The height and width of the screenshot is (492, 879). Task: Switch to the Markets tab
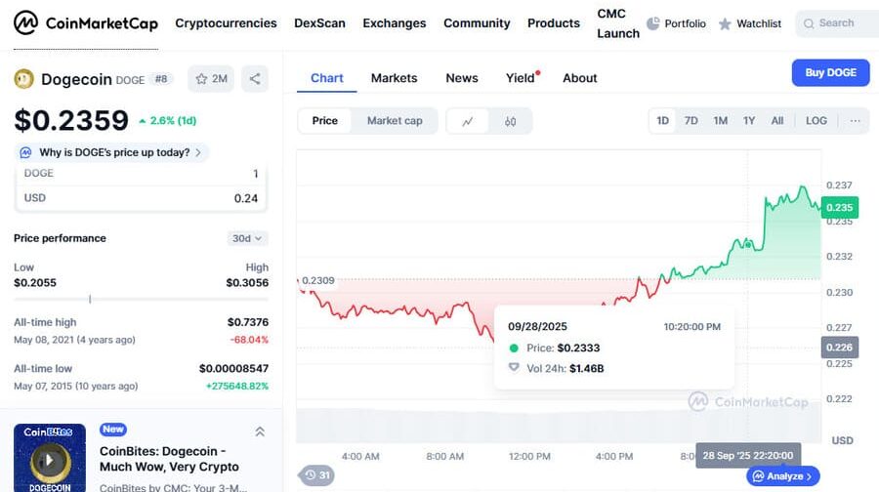coord(395,78)
